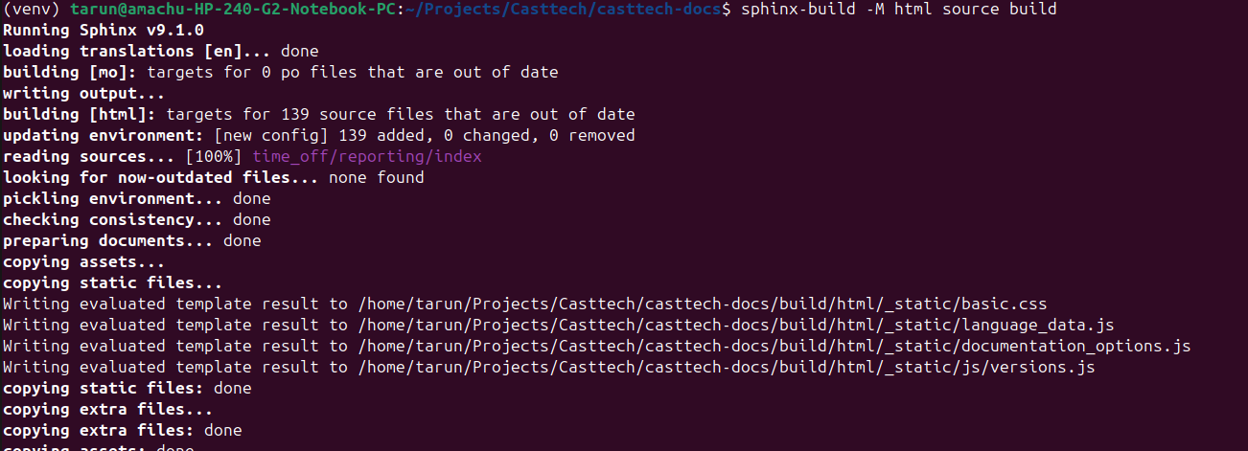1248x451 pixels.
Task: Click the "copying extra files: done" line
Action: pyautogui.click(x=122, y=430)
